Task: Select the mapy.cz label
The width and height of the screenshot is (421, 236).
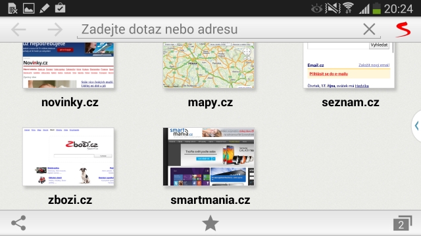Action: [x=210, y=102]
